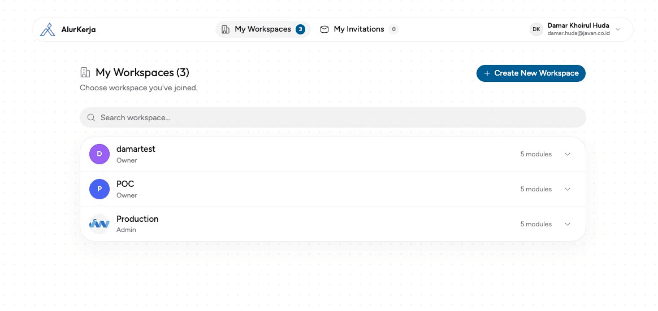Image resolution: width=658 pixels, height=311 pixels.
Task: Click the envelope icon beside My Invitations
Action: (324, 29)
